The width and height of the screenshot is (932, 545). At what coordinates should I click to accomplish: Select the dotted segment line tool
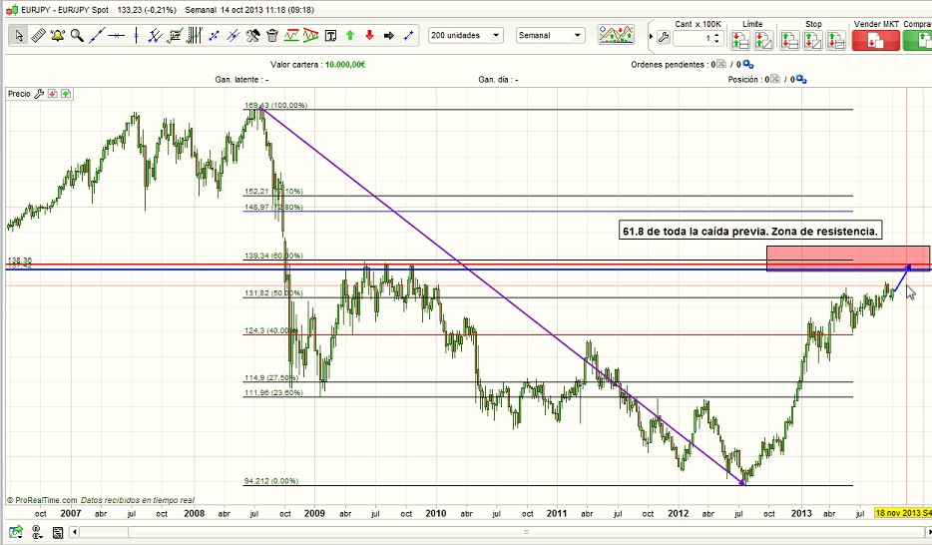pyautogui.click(x=214, y=36)
